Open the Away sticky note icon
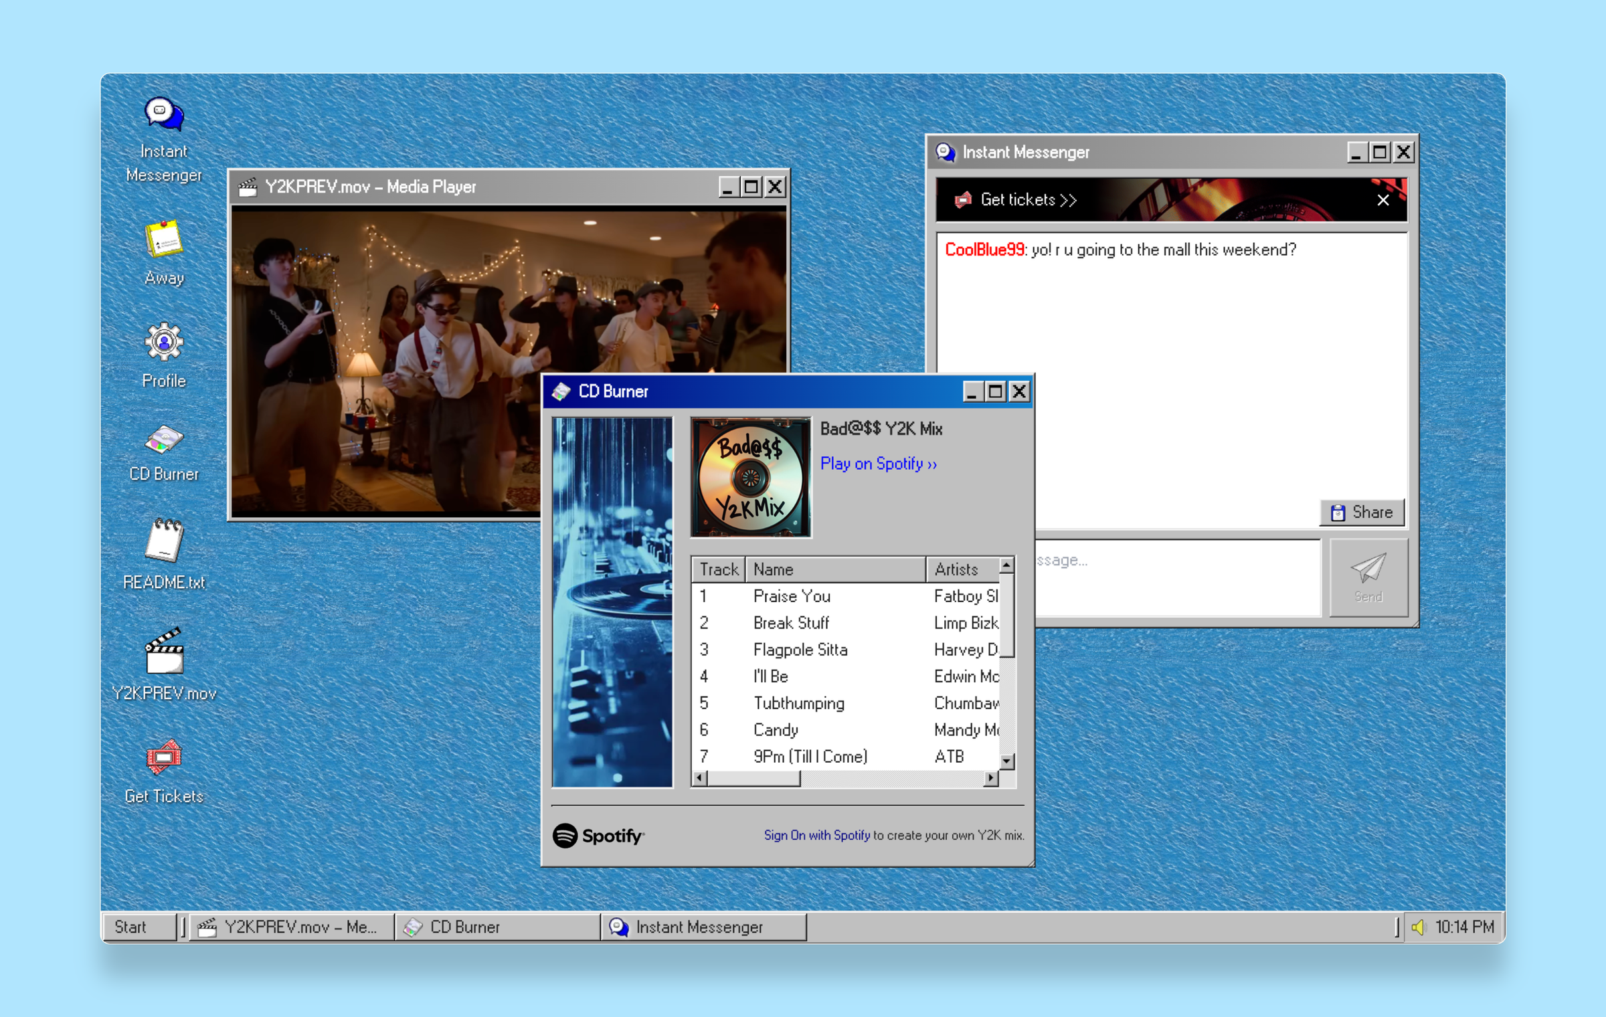 (164, 252)
